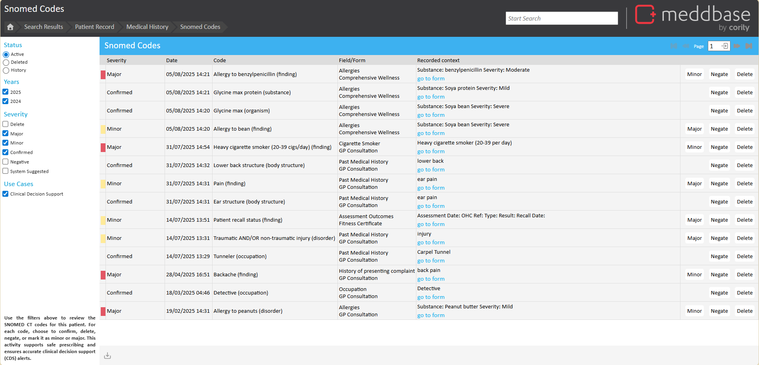The image size is (759, 365).
Task: Click the meddbase logo
Action: 692,17
